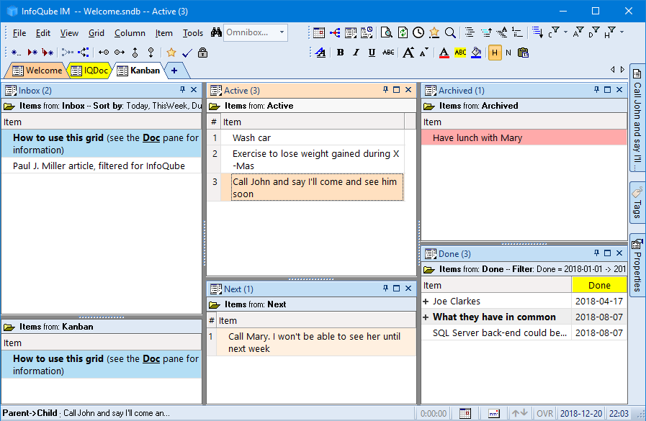Click the binoculars search icon

216,33
